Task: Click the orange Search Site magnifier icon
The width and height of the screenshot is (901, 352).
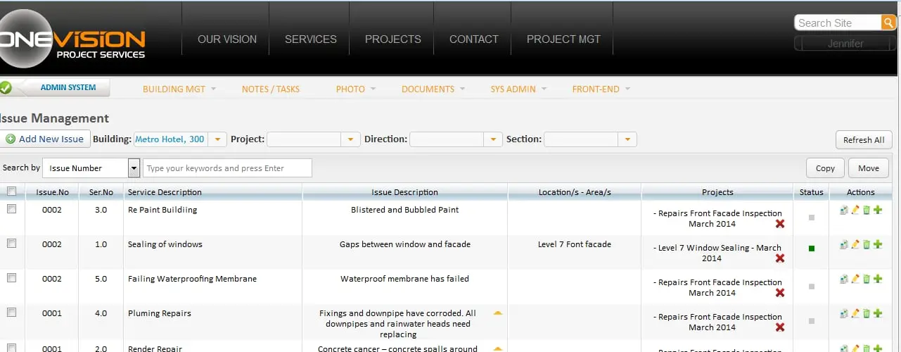Action: (888, 23)
